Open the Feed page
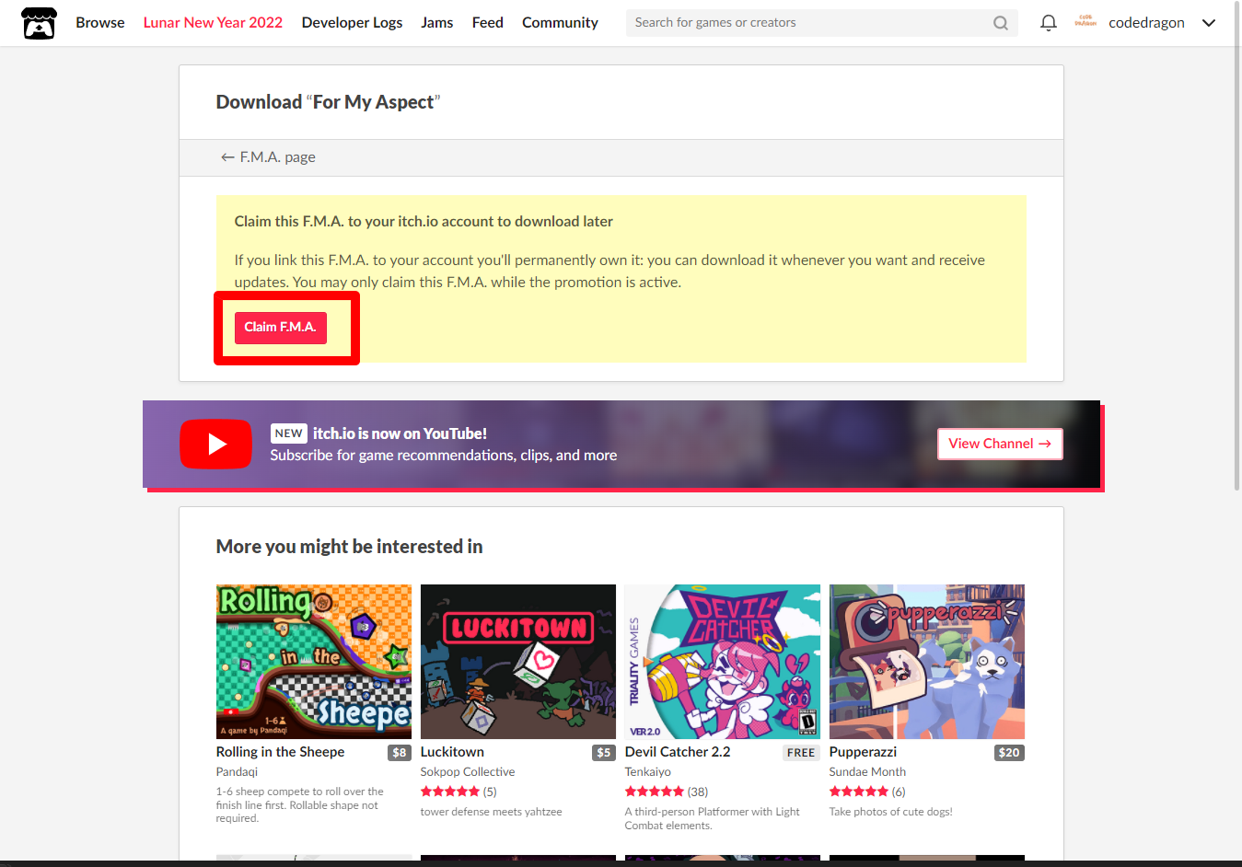This screenshot has width=1242, height=867. click(488, 23)
